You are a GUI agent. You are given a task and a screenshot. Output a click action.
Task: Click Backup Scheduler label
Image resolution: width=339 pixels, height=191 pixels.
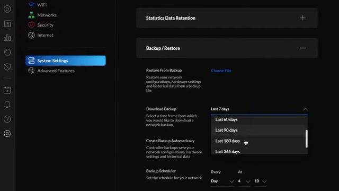[161, 171]
